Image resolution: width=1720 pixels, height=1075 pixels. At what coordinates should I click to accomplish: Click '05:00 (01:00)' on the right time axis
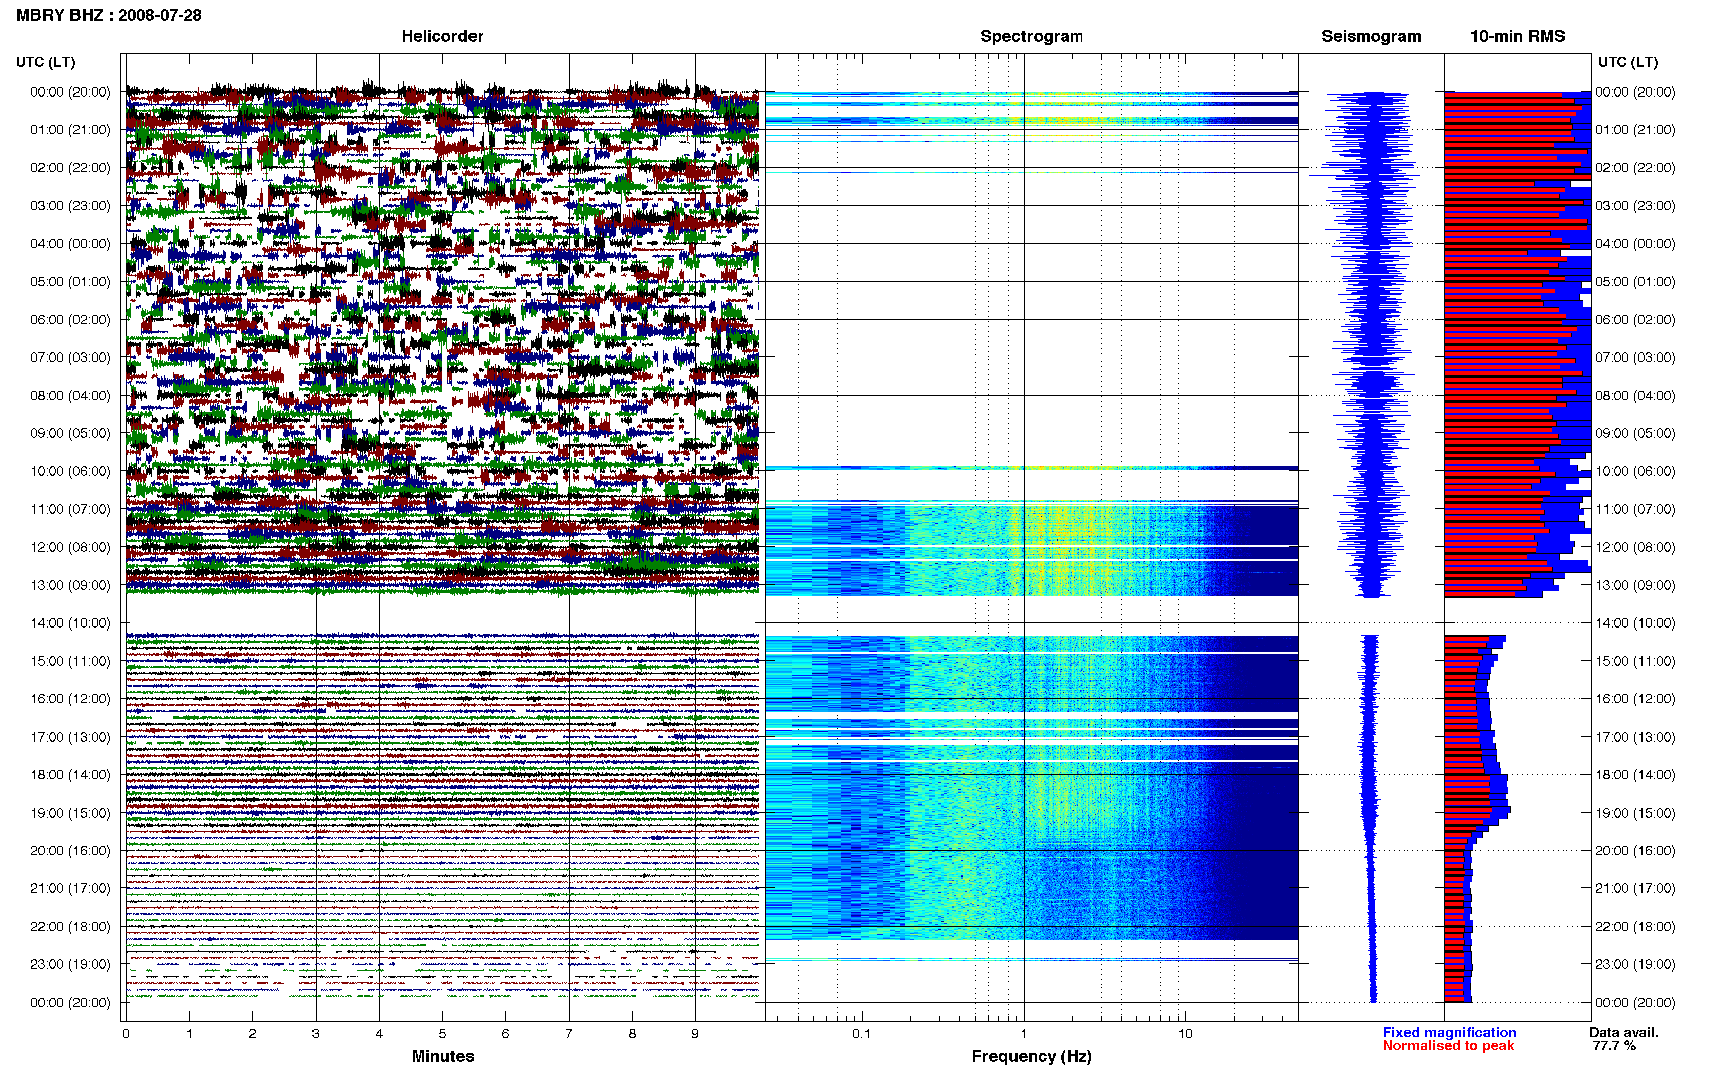click(1634, 282)
